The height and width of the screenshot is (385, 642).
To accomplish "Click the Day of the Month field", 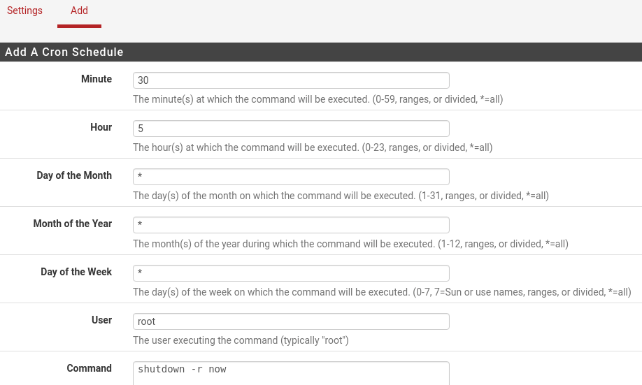I will [291, 177].
